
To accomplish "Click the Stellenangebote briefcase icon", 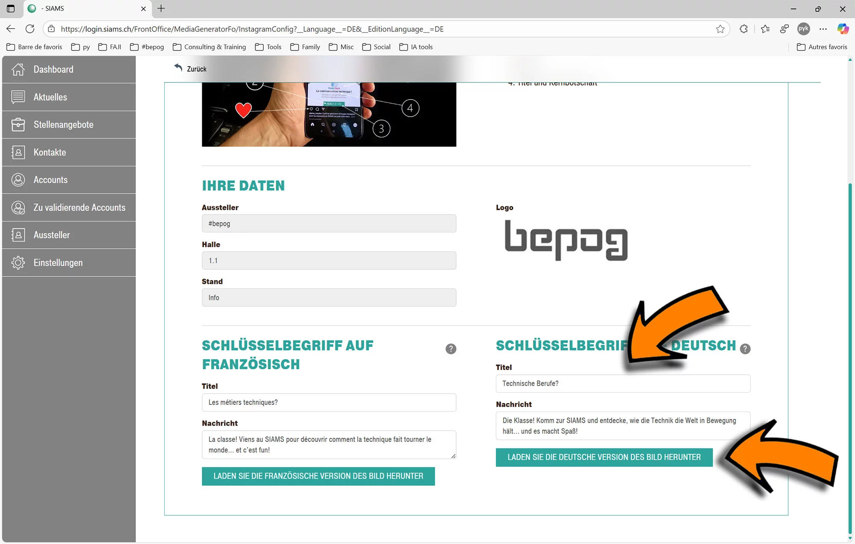I will [18, 124].
